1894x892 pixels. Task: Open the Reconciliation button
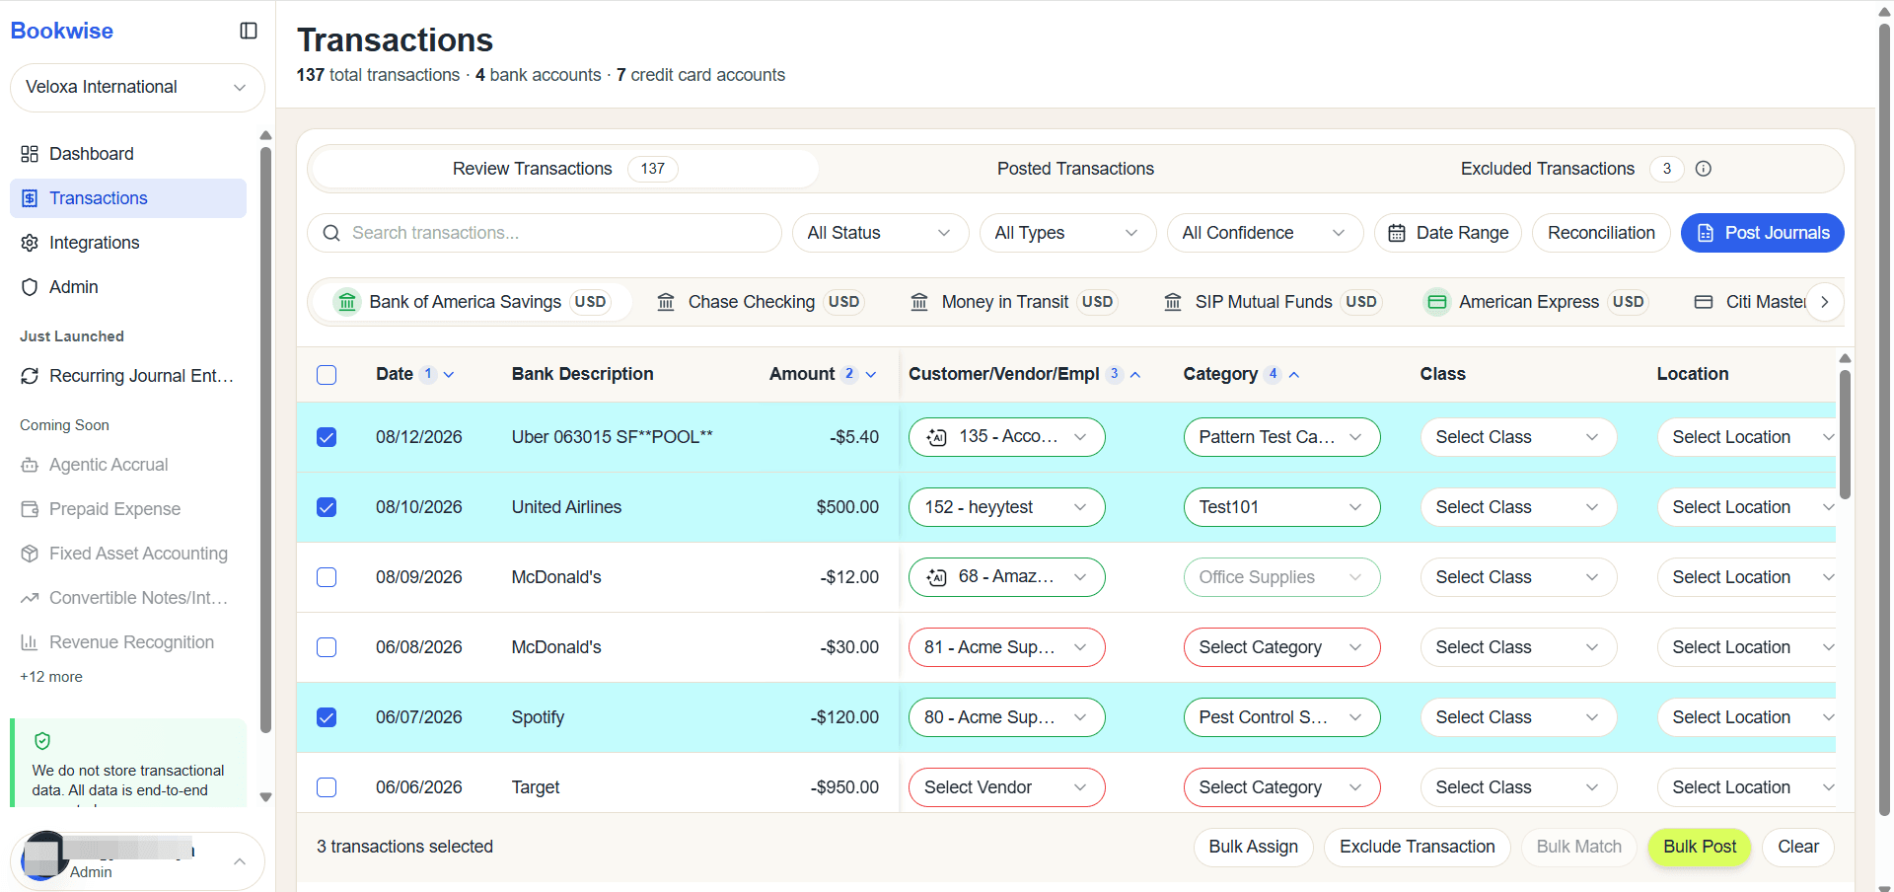pos(1600,233)
